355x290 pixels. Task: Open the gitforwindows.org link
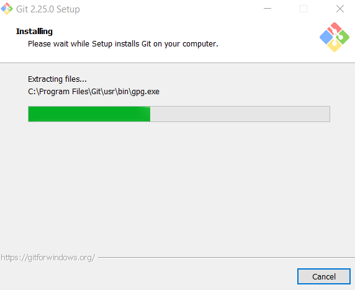pyautogui.click(x=48, y=257)
